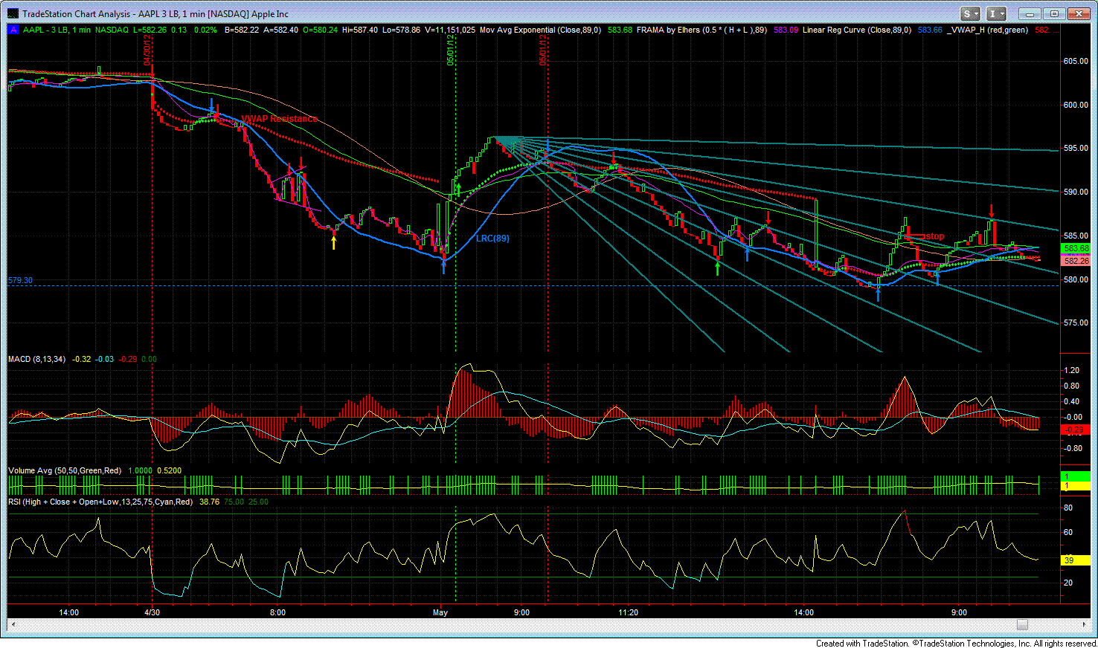The width and height of the screenshot is (1098, 648).
Task: Click the "600.00" price axis label
Action: (x=1075, y=105)
